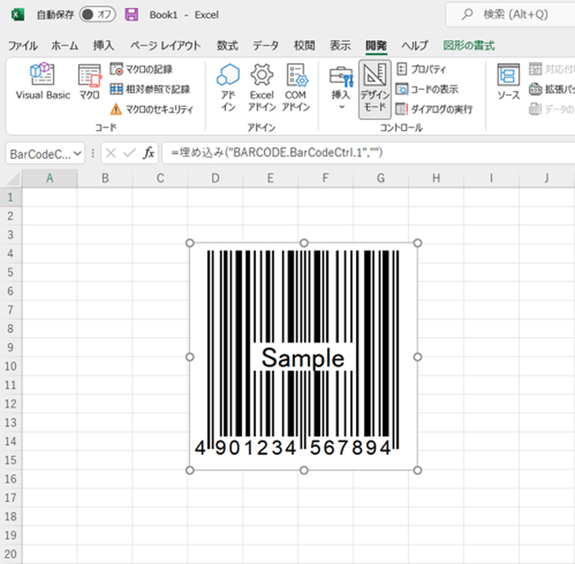Open Insert Function fx button
575x564 pixels.
pyautogui.click(x=148, y=153)
